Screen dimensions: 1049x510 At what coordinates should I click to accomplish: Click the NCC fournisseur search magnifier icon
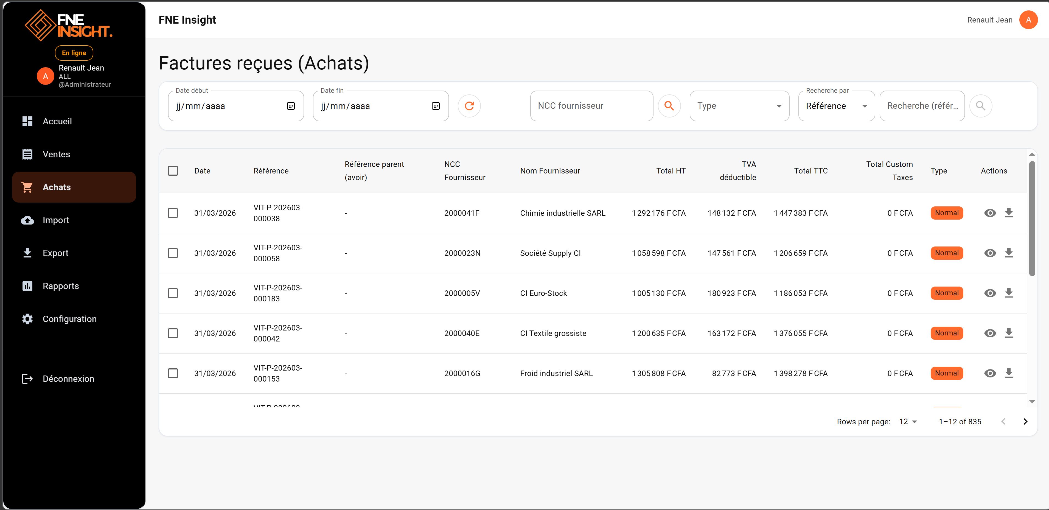pos(669,106)
